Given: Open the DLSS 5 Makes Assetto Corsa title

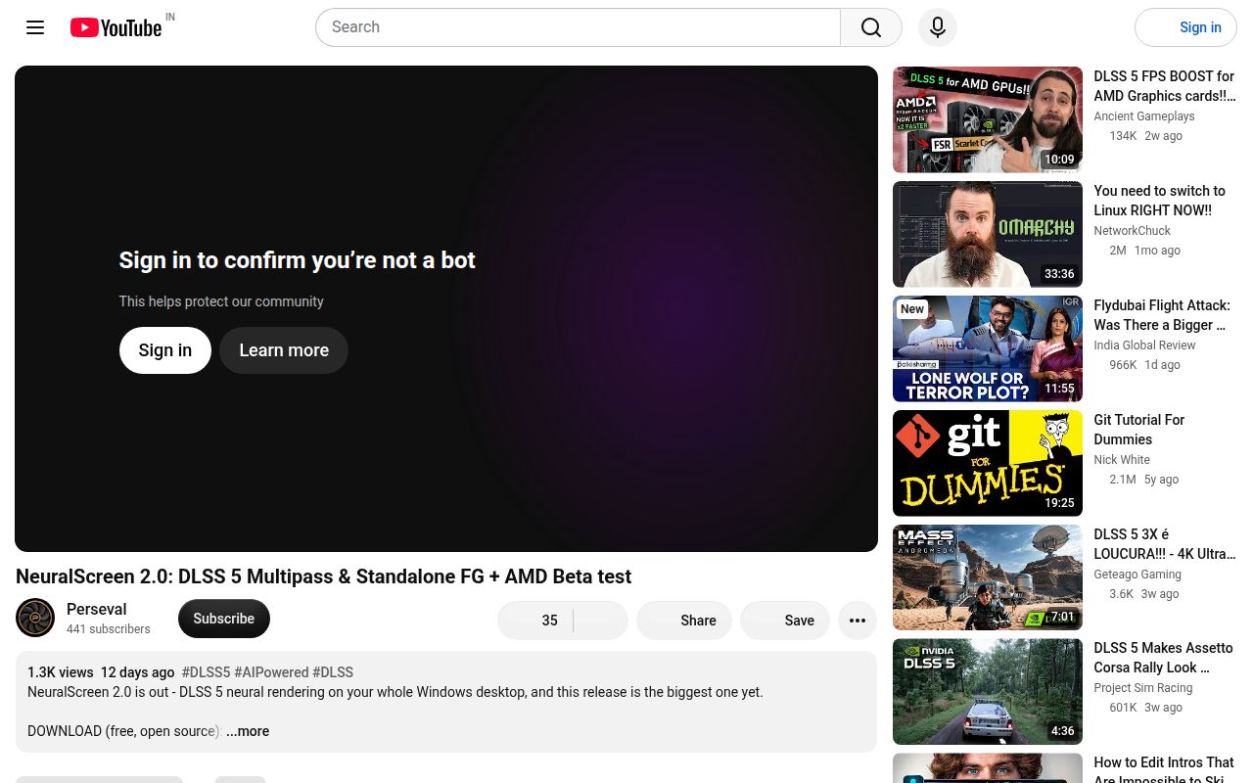Looking at the screenshot, I should coord(1164,658).
